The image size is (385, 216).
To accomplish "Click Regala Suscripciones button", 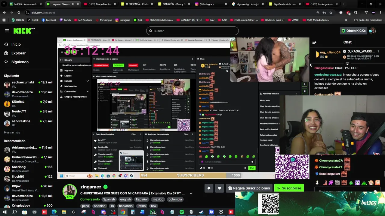I will click(249, 188).
